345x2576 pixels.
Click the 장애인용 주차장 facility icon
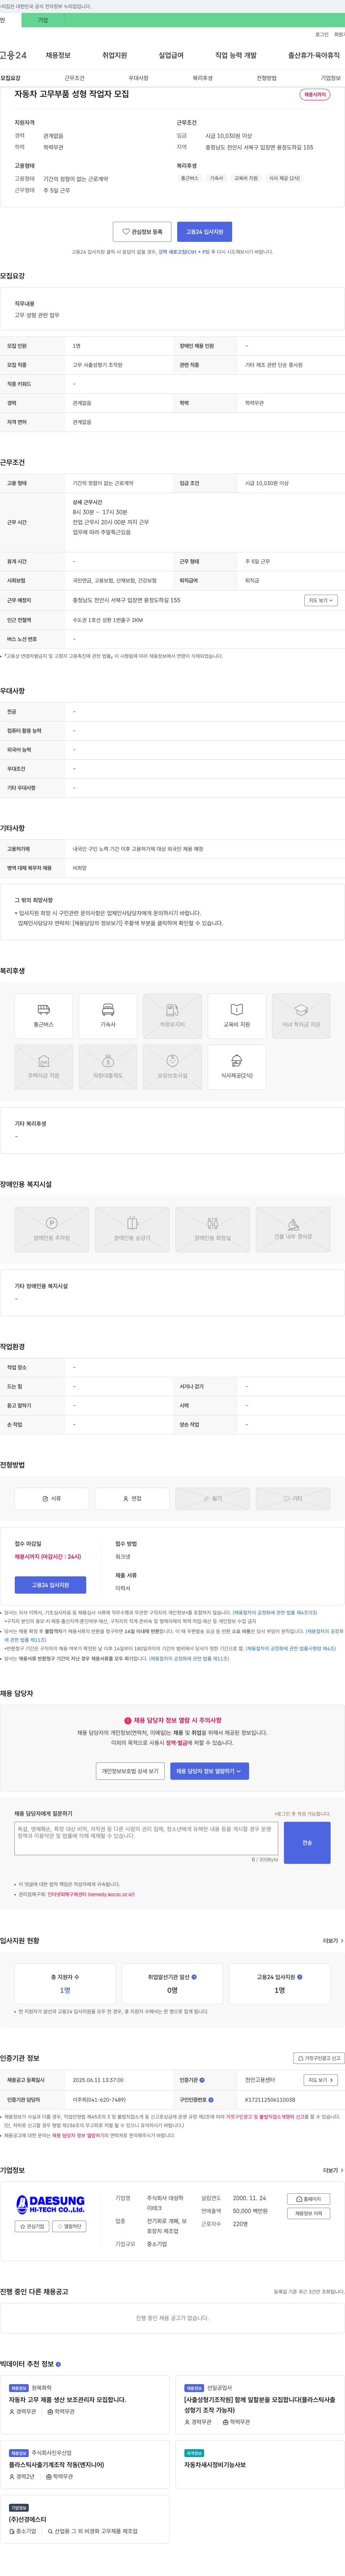(x=52, y=1229)
